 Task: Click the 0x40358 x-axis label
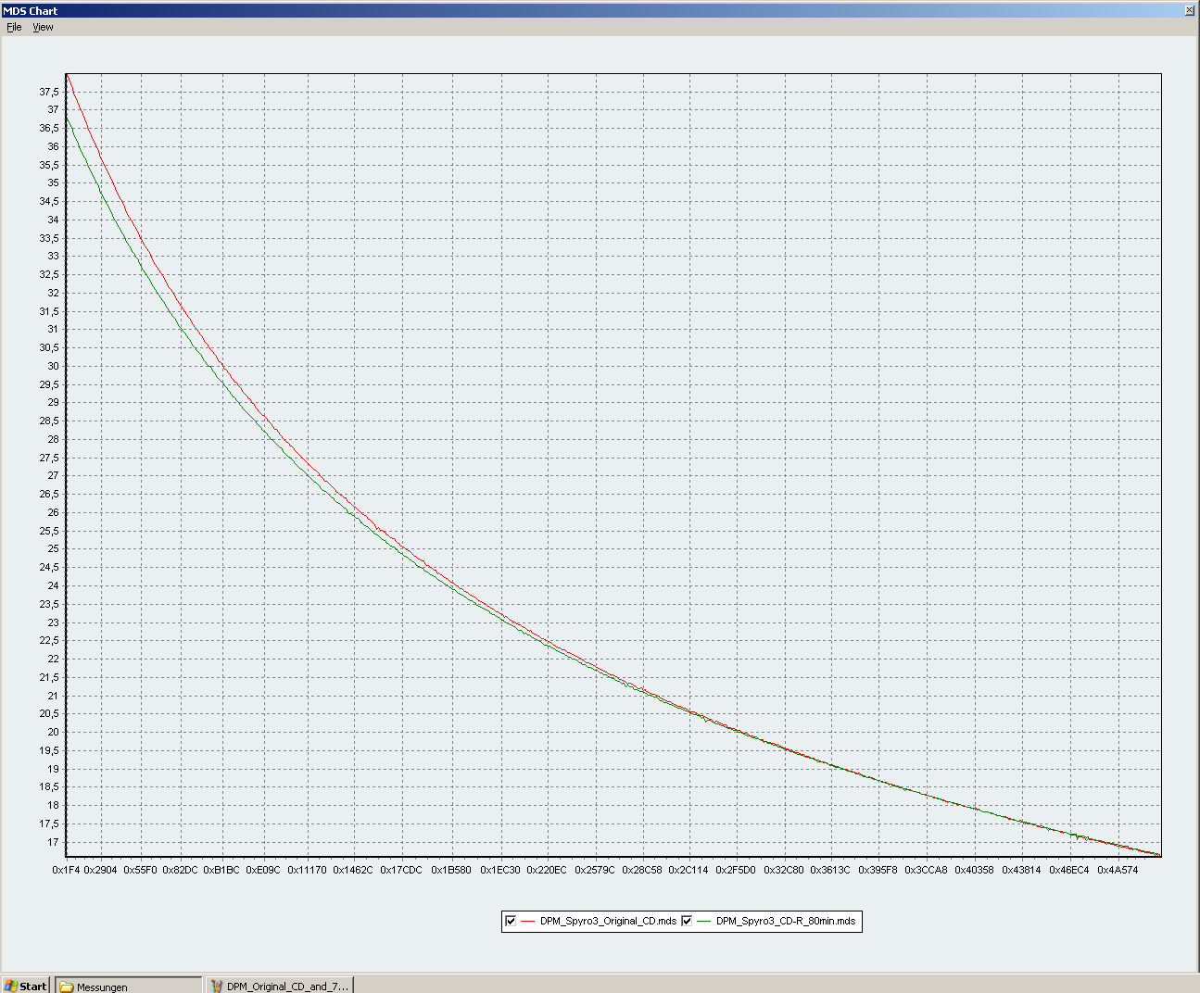tap(974, 870)
